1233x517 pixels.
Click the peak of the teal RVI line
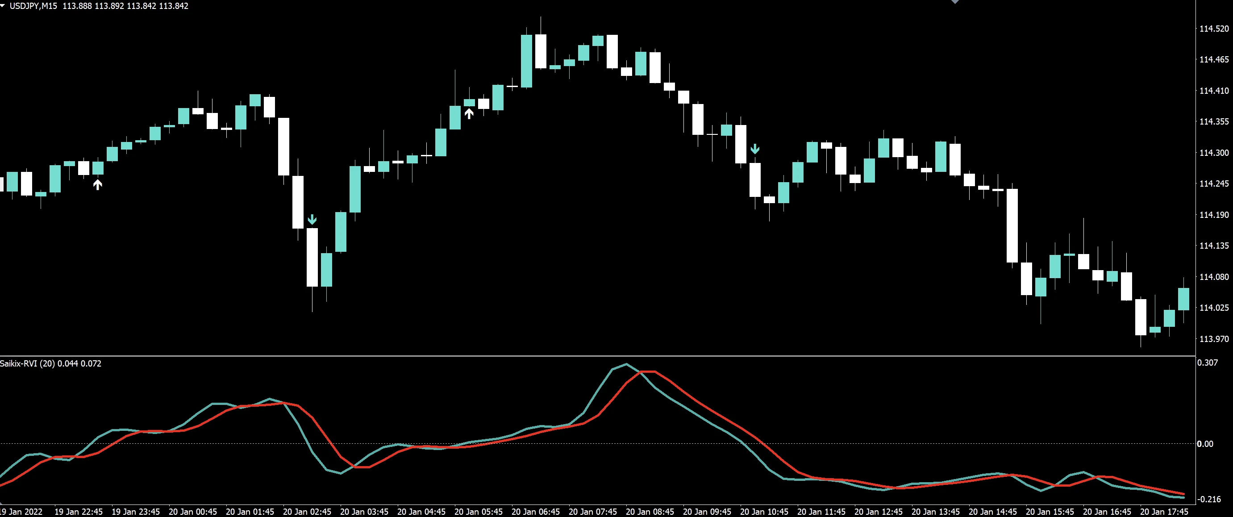(626, 364)
